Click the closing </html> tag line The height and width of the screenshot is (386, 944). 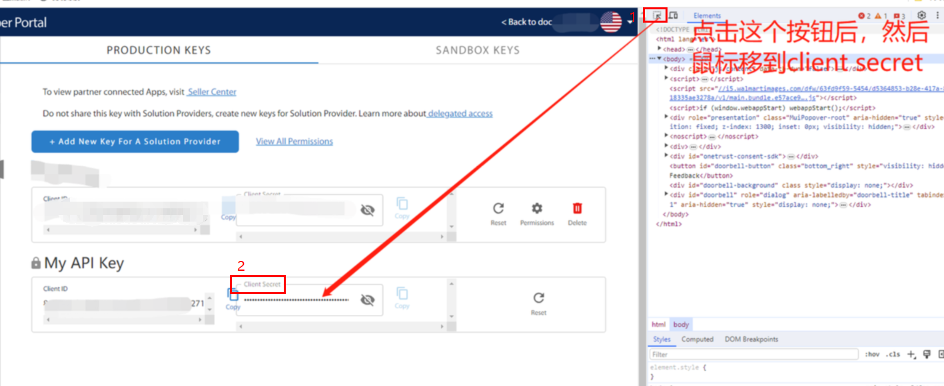pyautogui.click(x=669, y=224)
